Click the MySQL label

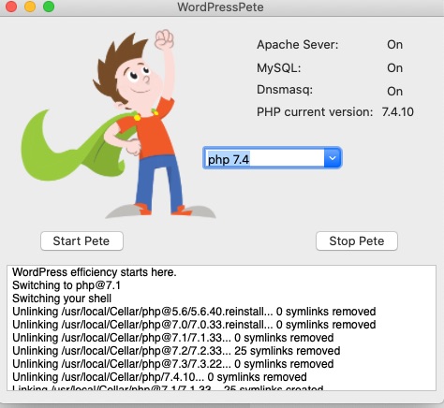tap(278, 67)
